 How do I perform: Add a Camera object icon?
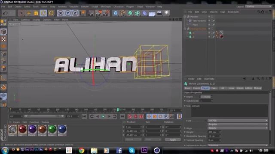(159, 13)
